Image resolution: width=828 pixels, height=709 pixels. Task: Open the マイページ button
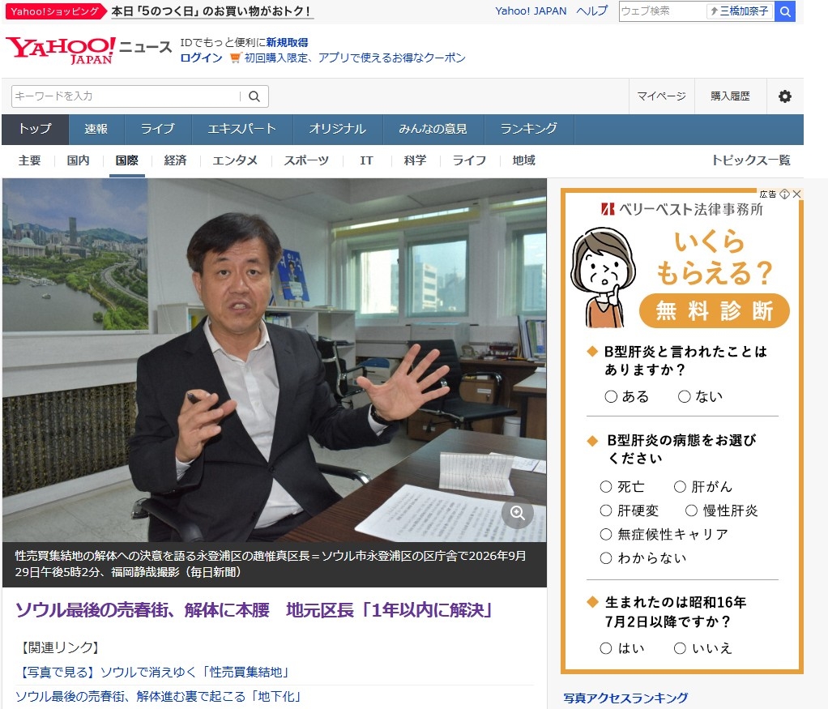pos(662,96)
